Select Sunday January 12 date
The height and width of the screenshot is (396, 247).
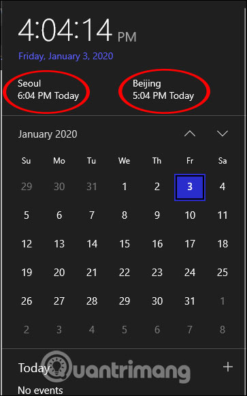point(27,244)
